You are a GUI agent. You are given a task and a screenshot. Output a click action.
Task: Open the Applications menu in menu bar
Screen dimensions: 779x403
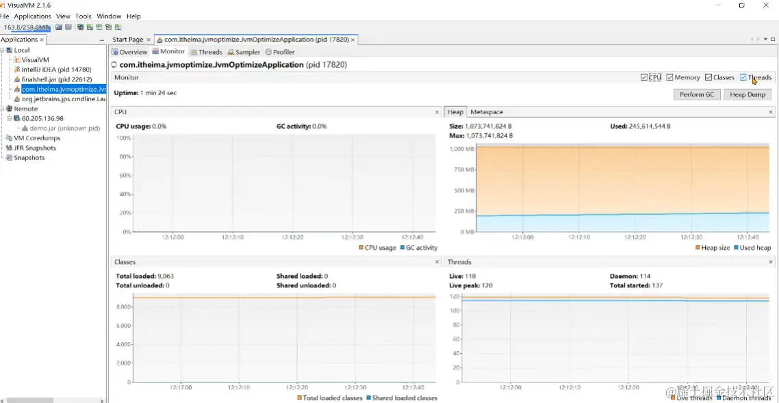pyautogui.click(x=32, y=16)
